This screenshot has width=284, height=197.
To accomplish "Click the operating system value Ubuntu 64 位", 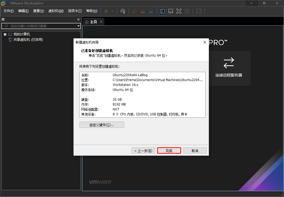I will pos(123,90).
